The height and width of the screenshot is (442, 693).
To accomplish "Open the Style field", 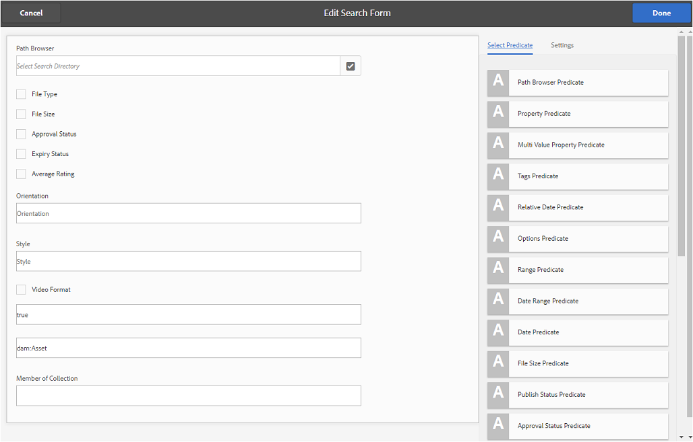I will (x=189, y=261).
